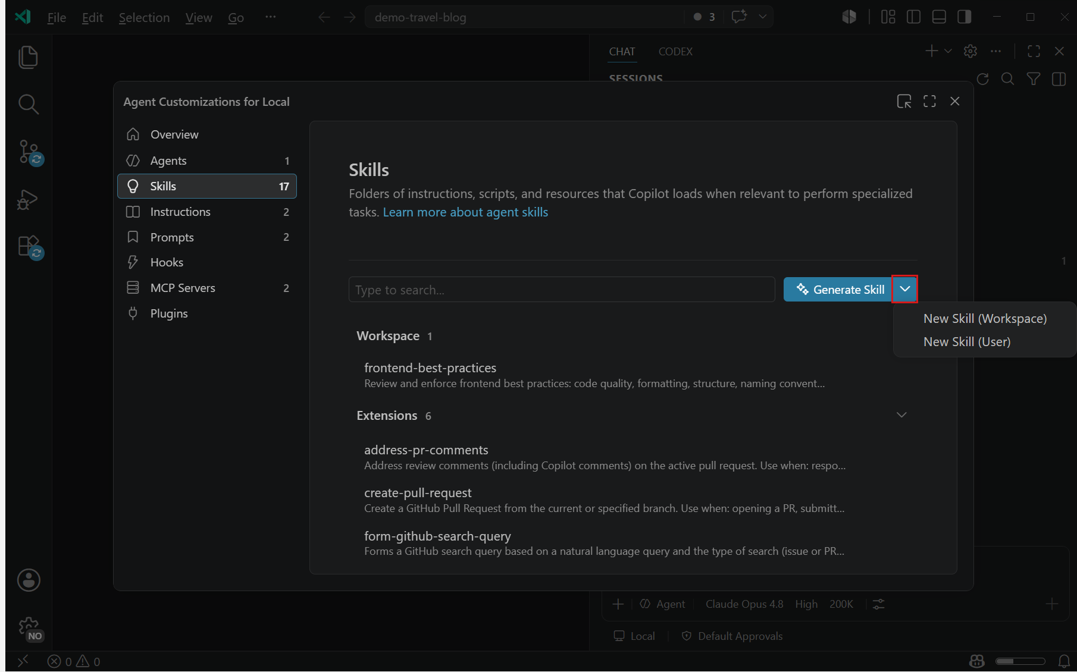Click the chat settings gear icon

(970, 51)
